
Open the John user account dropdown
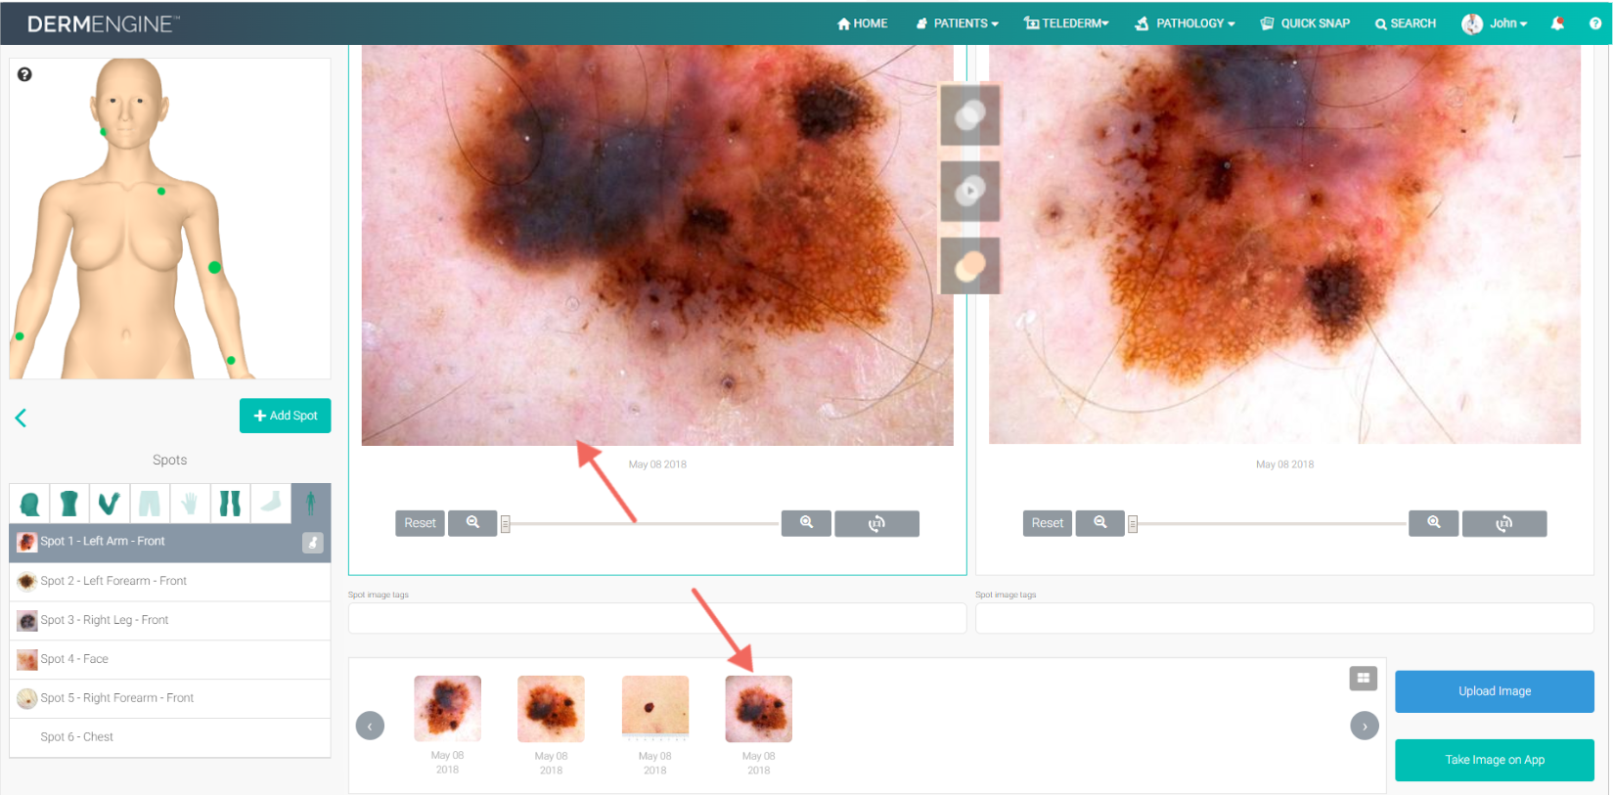[1495, 23]
